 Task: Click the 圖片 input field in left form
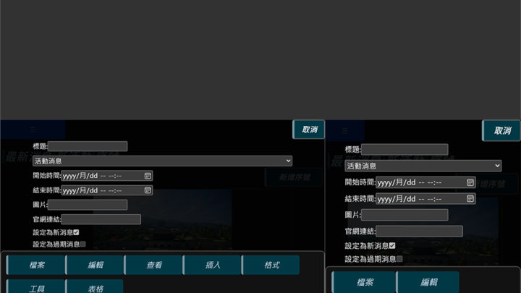click(88, 205)
